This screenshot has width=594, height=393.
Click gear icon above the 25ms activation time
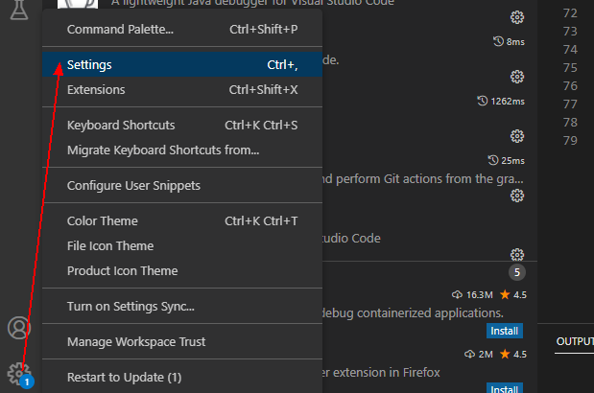point(517,136)
